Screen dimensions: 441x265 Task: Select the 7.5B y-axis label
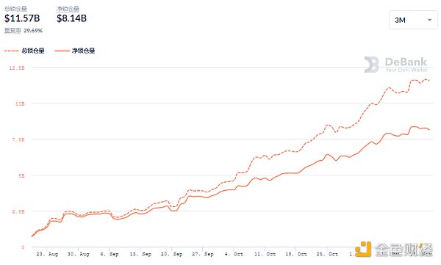click(18, 139)
